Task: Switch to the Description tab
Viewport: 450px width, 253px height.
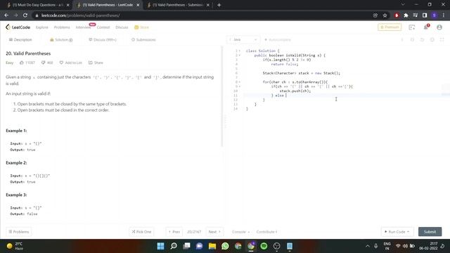Action: (x=20, y=39)
